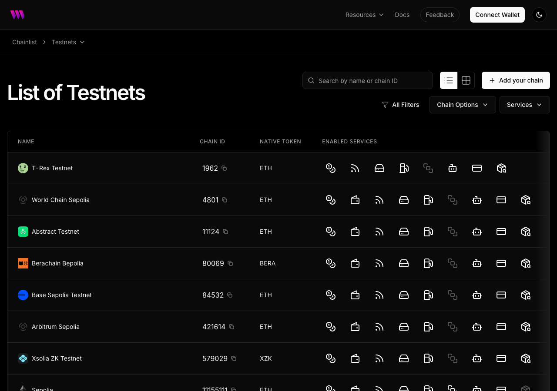Viewport: 557px width, 391px height.
Task: Click the RPC feed icon for T-Rex Testnet
Action: (355, 168)
